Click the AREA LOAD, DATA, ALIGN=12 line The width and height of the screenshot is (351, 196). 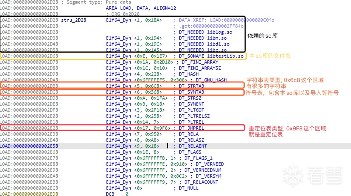[141, 8]
